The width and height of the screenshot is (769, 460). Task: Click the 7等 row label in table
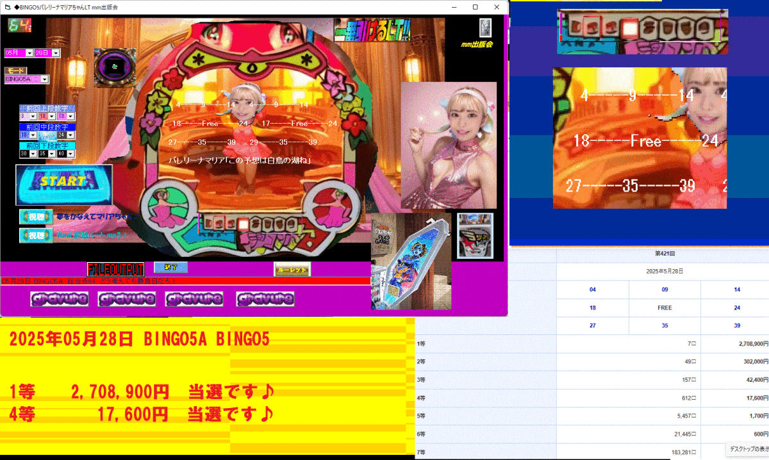tap(422, 452)
